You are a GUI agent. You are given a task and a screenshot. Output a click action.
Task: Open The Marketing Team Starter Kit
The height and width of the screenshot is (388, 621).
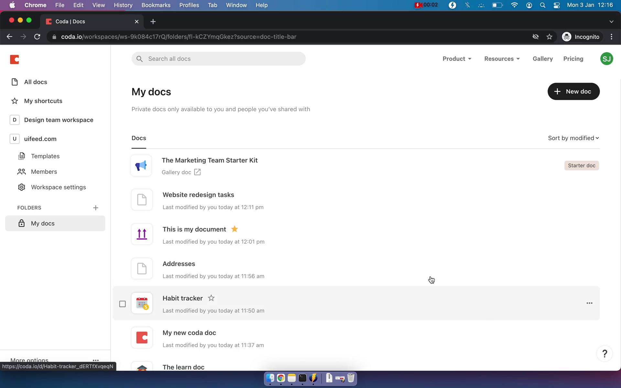tap(210, 160)
